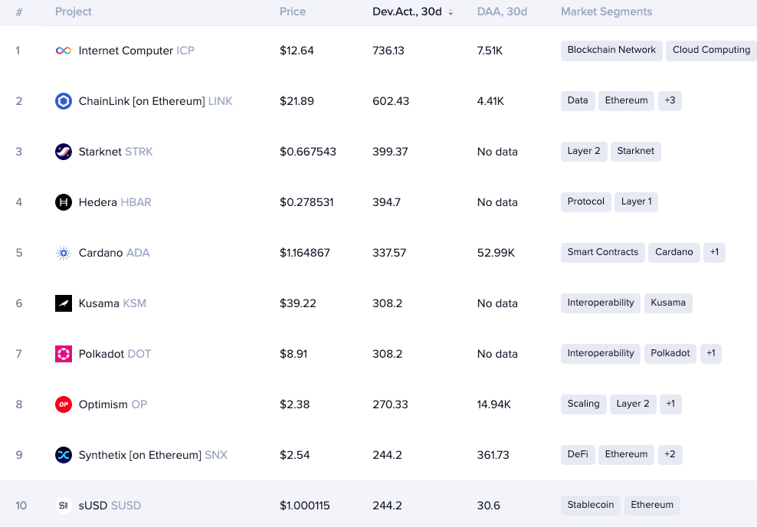Click the Cardano logo icon
Image resolution: width=757 pixels, height=527 pixels.
[x=64, y=253]
